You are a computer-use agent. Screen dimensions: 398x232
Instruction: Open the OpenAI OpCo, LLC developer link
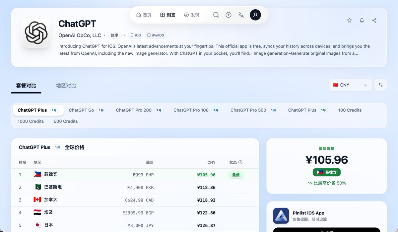click(80, 35)
